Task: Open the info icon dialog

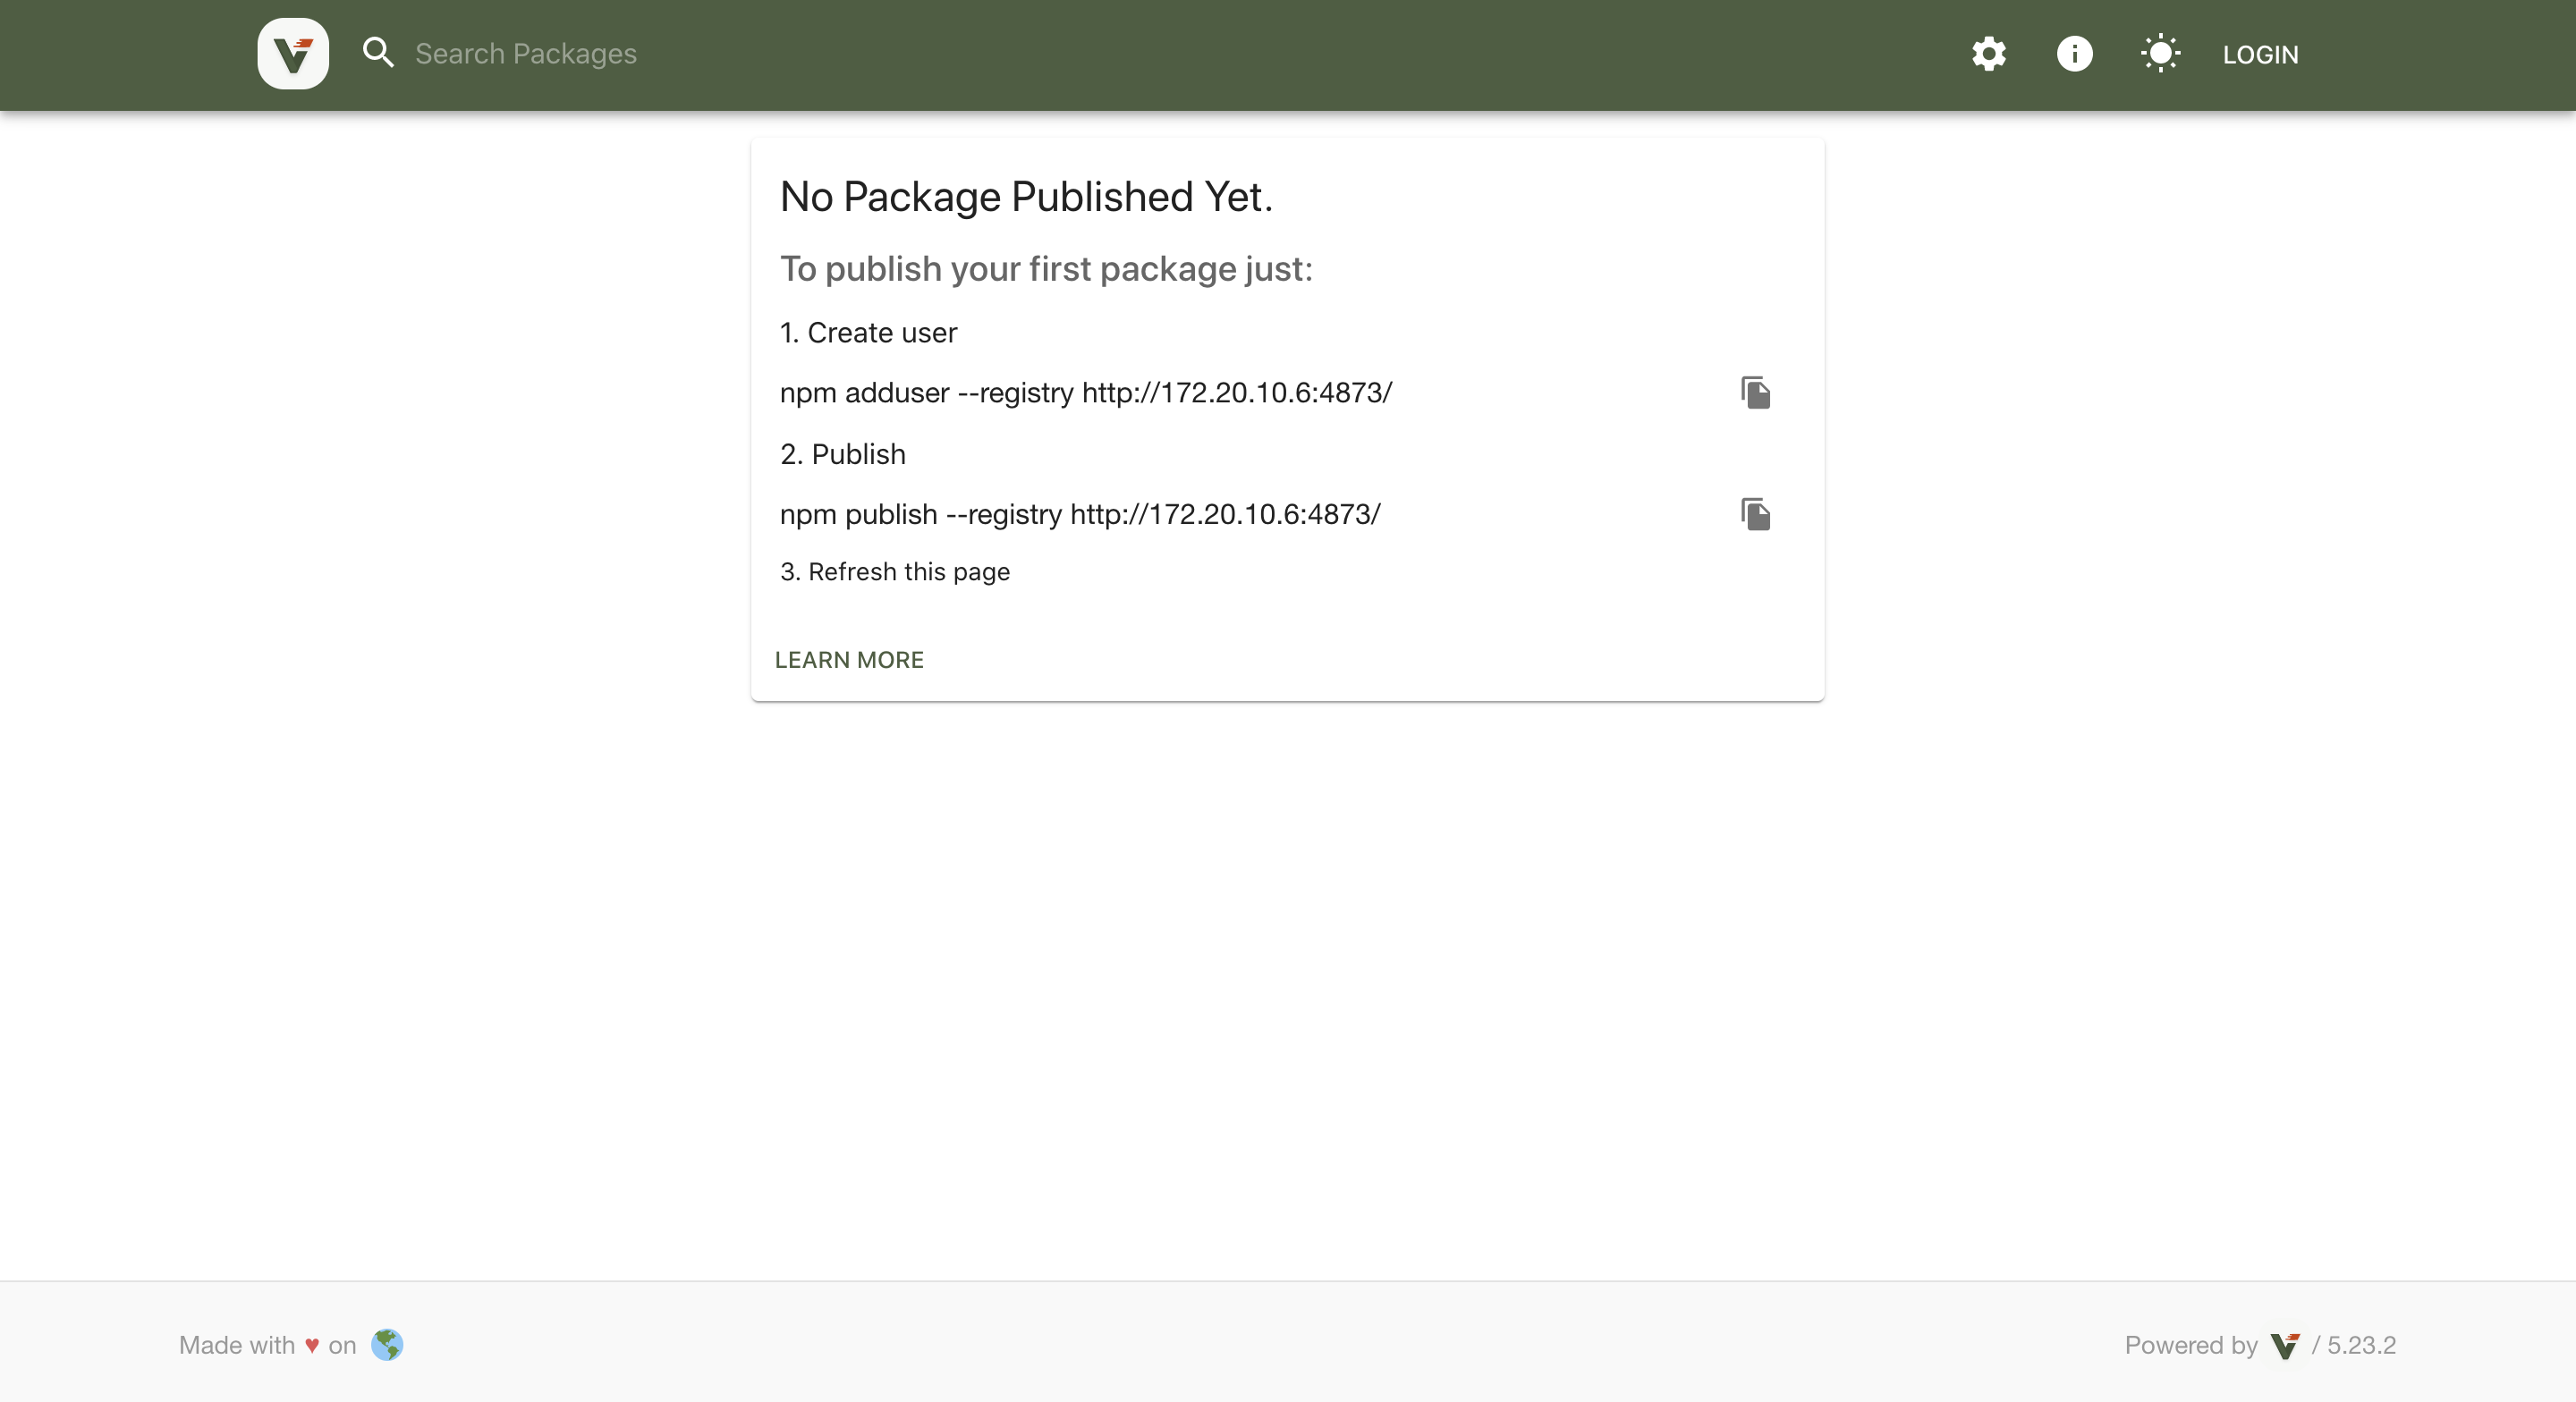Action: [2074, 54]
